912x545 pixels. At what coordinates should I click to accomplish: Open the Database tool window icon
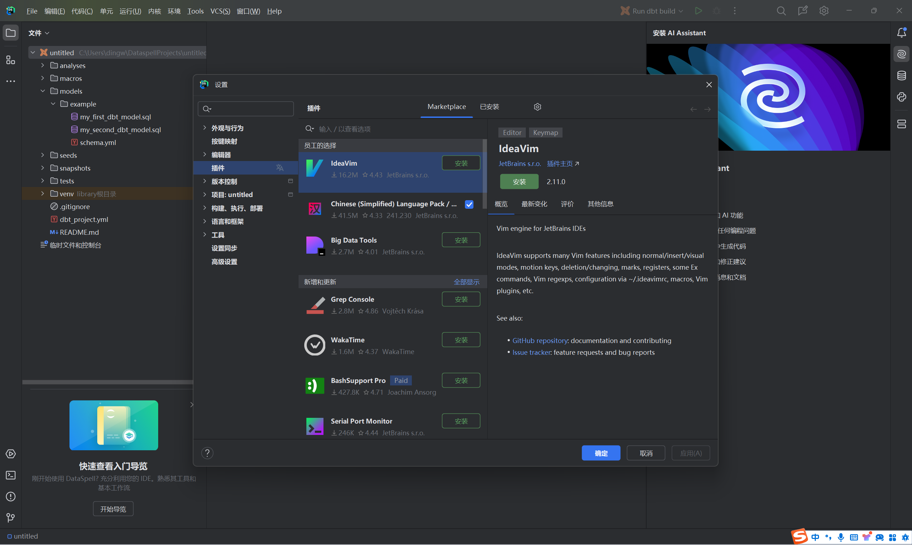click(x=901, y=76)
